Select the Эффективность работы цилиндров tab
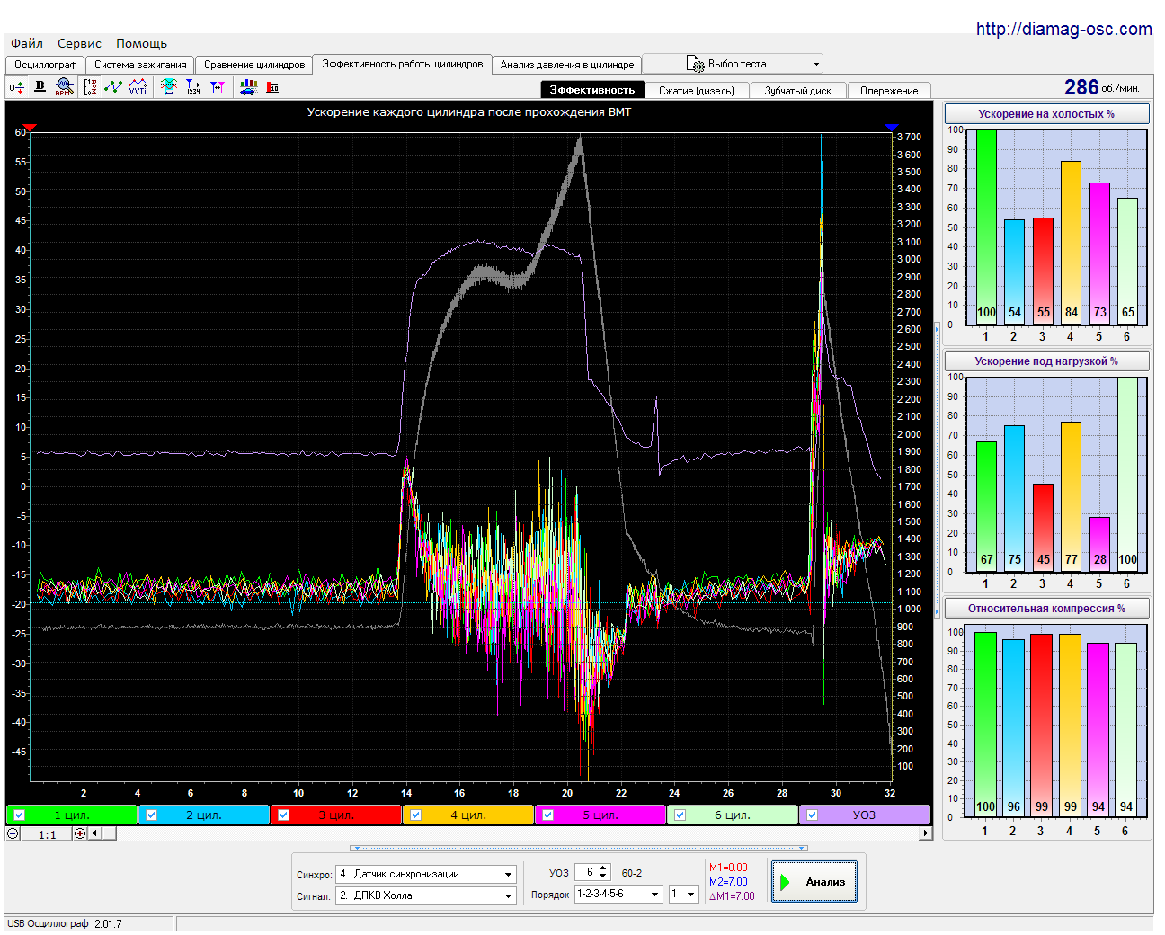This screenshot has width=1165, height=935. coord(403,64)
